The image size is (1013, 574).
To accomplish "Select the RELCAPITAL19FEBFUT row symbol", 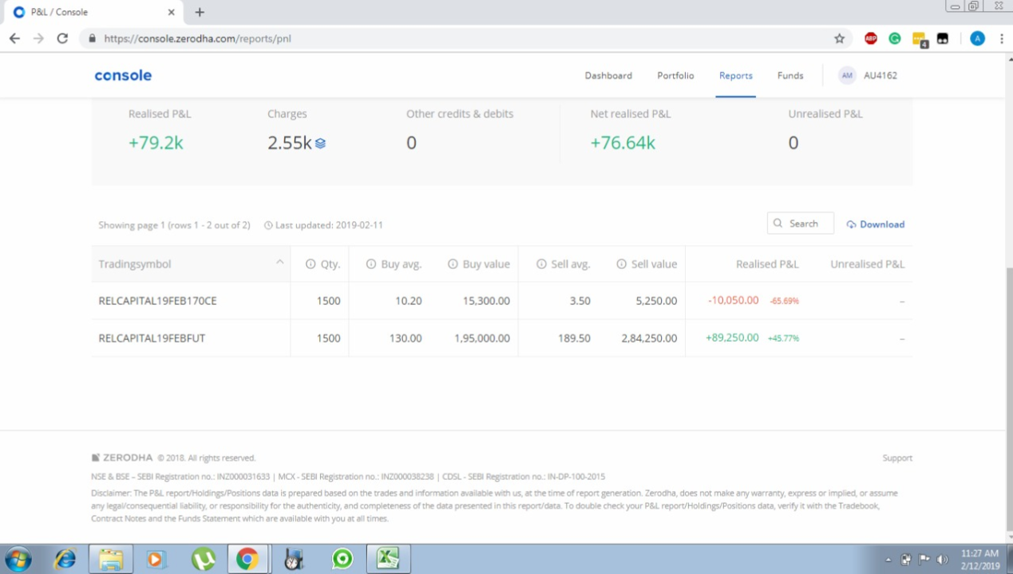I will click(x=152, y=338).
